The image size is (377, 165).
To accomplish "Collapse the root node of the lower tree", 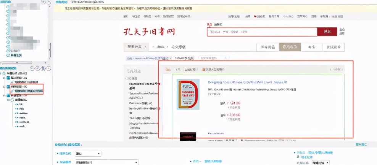I will coord(1,73).
